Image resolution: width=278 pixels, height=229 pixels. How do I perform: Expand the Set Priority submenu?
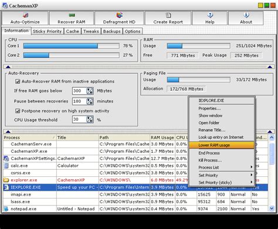click(x=222, y=175)
